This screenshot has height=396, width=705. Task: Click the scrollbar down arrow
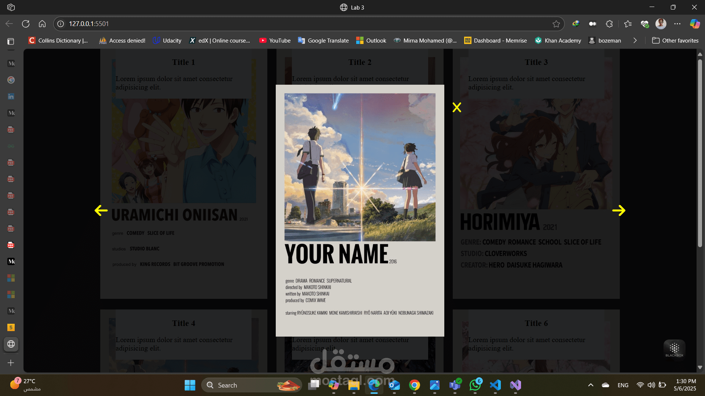[700, 367]
